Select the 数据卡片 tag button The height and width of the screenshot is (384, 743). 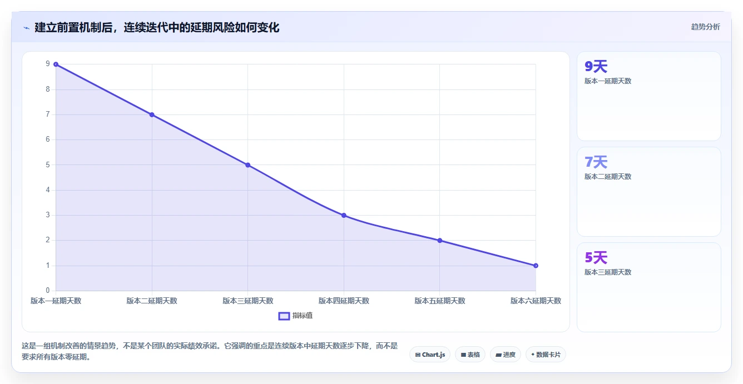point(546,355)
